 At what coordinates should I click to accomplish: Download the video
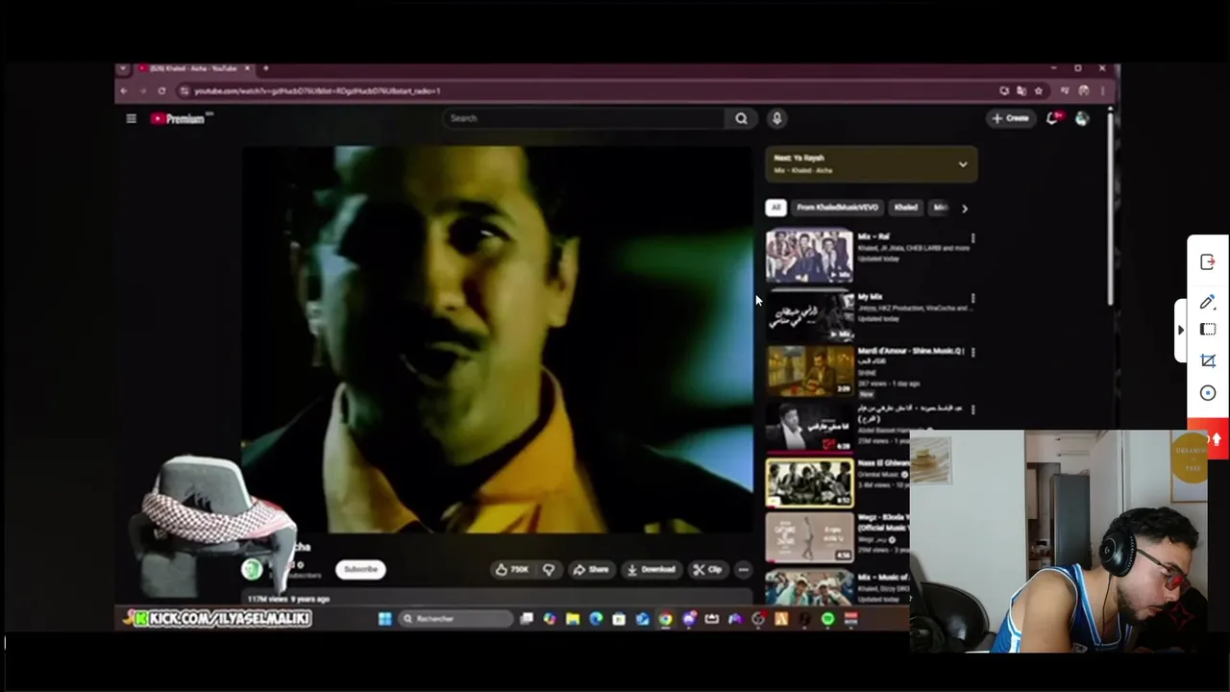(x=651, y=569)
